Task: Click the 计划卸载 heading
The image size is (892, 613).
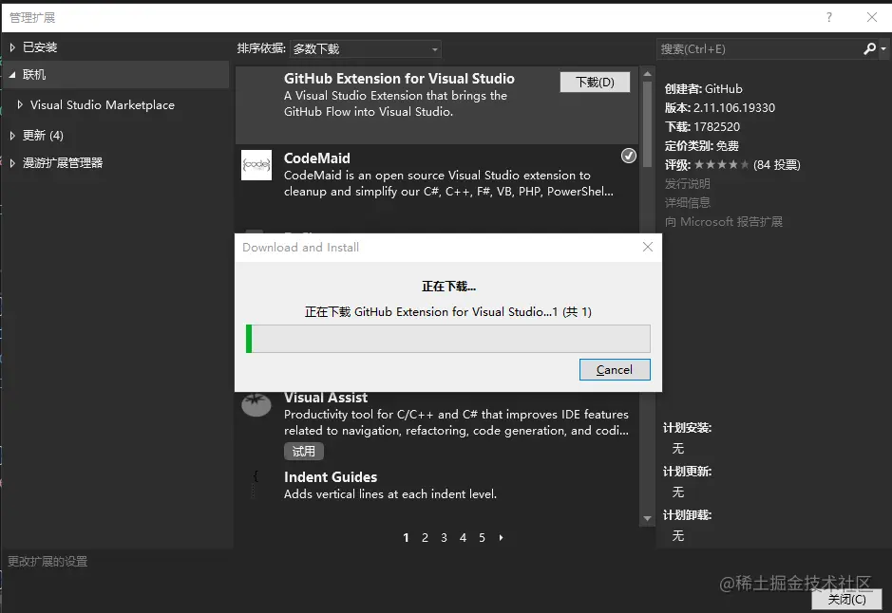Action: point(687,515)
